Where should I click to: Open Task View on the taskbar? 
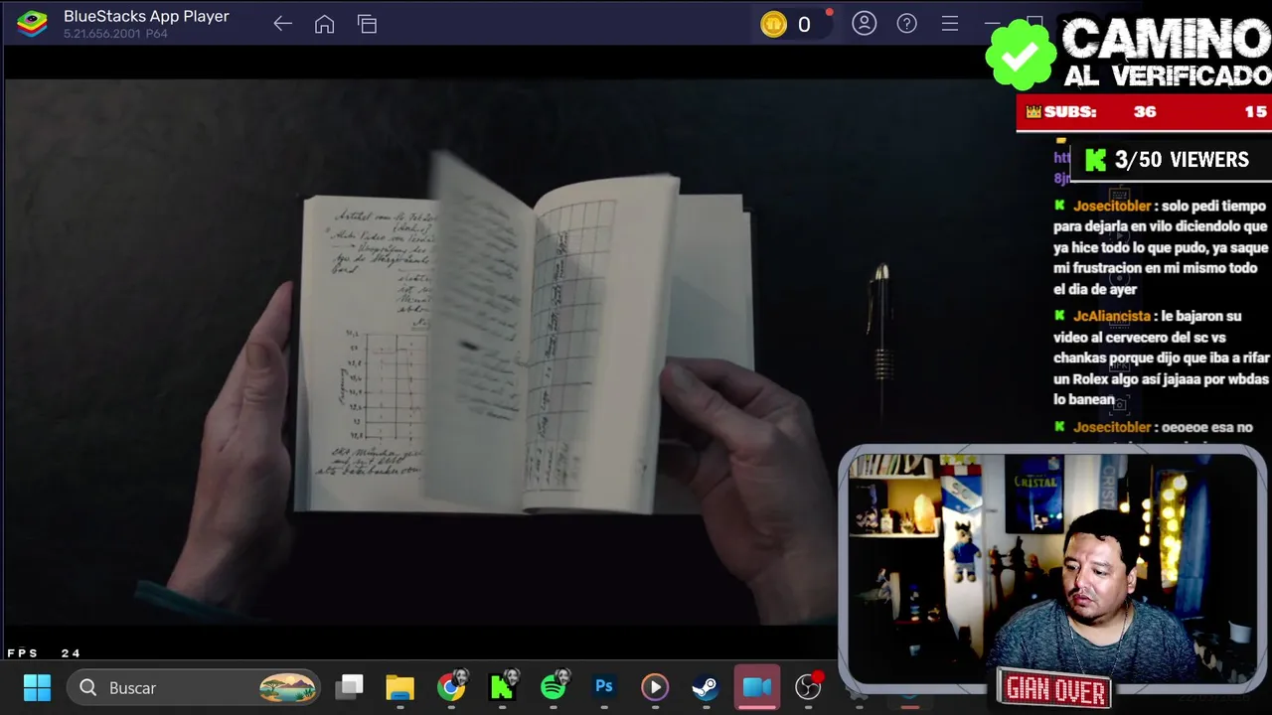click(x=350, y=687)
